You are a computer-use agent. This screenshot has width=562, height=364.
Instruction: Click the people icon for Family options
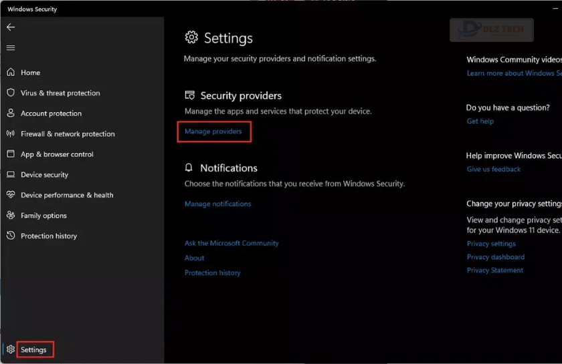[11, 215]
